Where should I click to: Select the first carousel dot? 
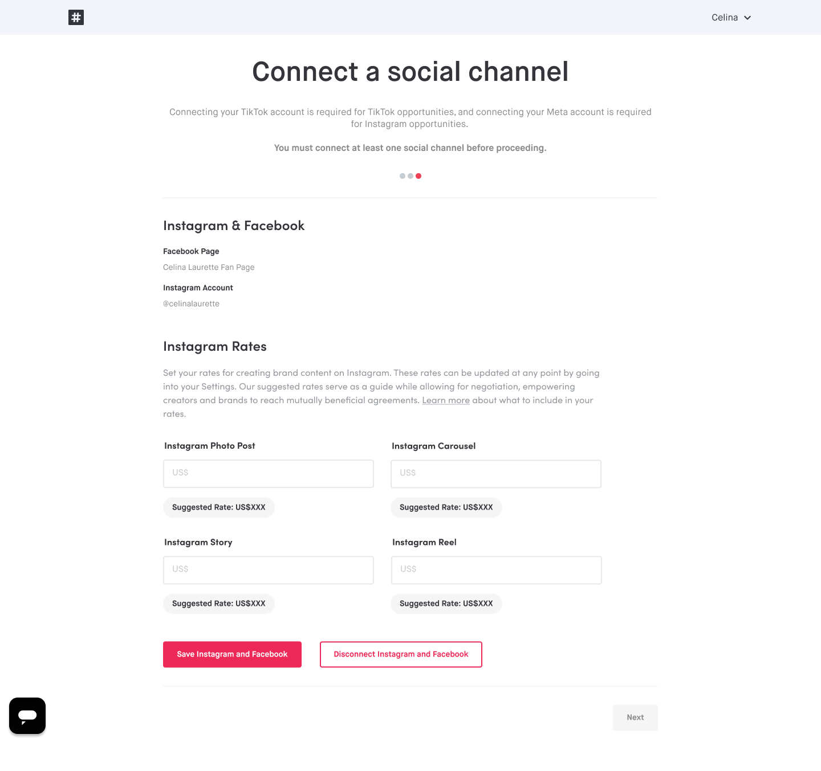(403, 176)
